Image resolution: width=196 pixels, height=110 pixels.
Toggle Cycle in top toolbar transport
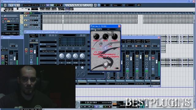[48, 5]
